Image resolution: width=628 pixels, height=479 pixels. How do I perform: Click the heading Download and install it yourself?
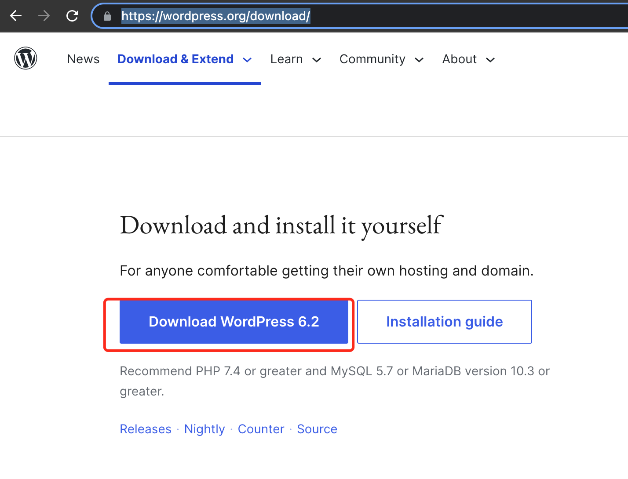pyautogui.click(x=281, y=225)
